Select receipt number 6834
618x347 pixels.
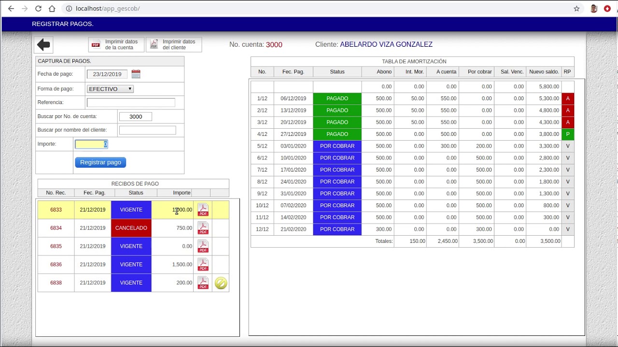point(56,228)
